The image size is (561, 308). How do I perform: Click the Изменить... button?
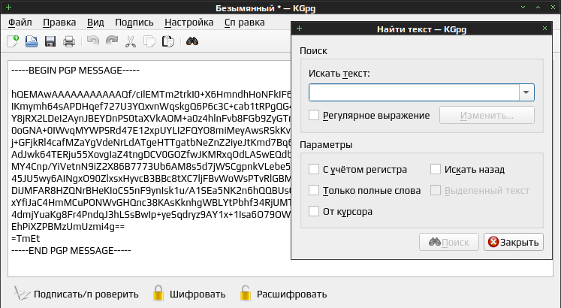[x=487, y=115]
